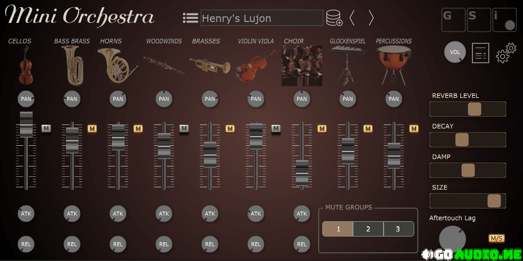Screen dimensions: 523x261
Task: Open the settings gears icon
Action: pos(506,53)
